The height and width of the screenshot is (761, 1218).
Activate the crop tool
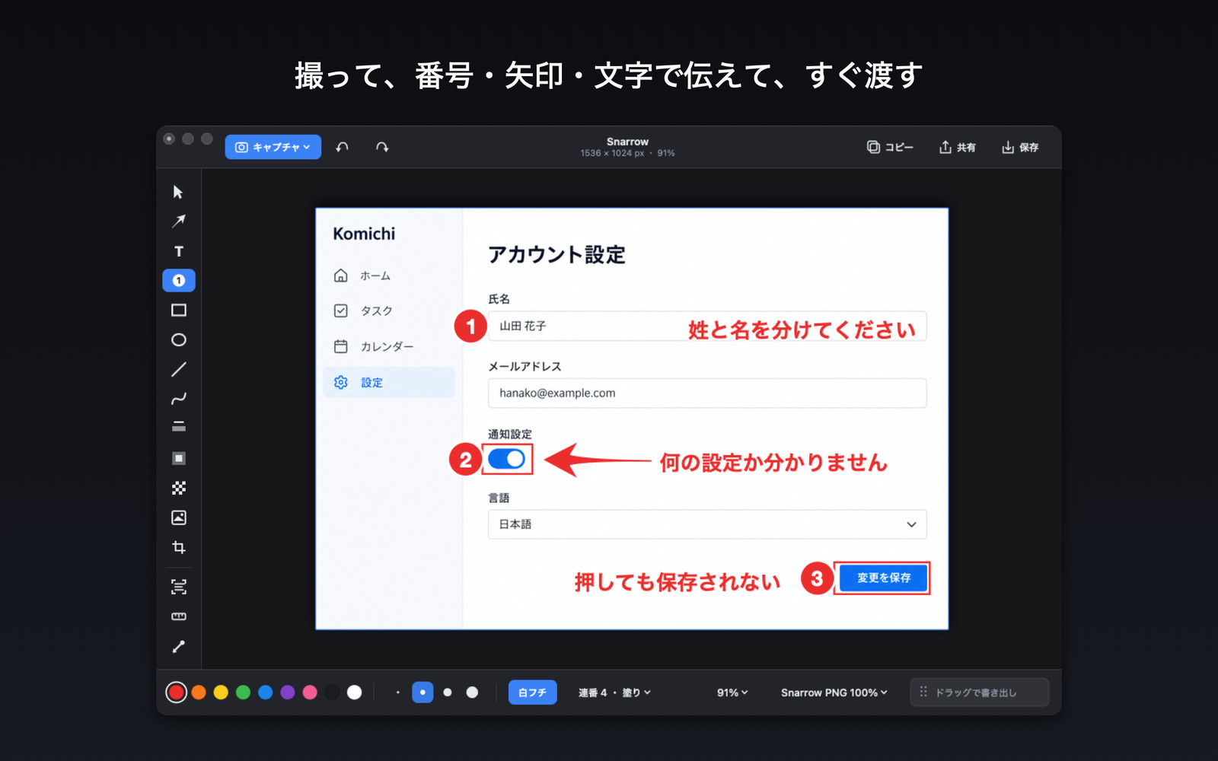[x=178, y=548]
